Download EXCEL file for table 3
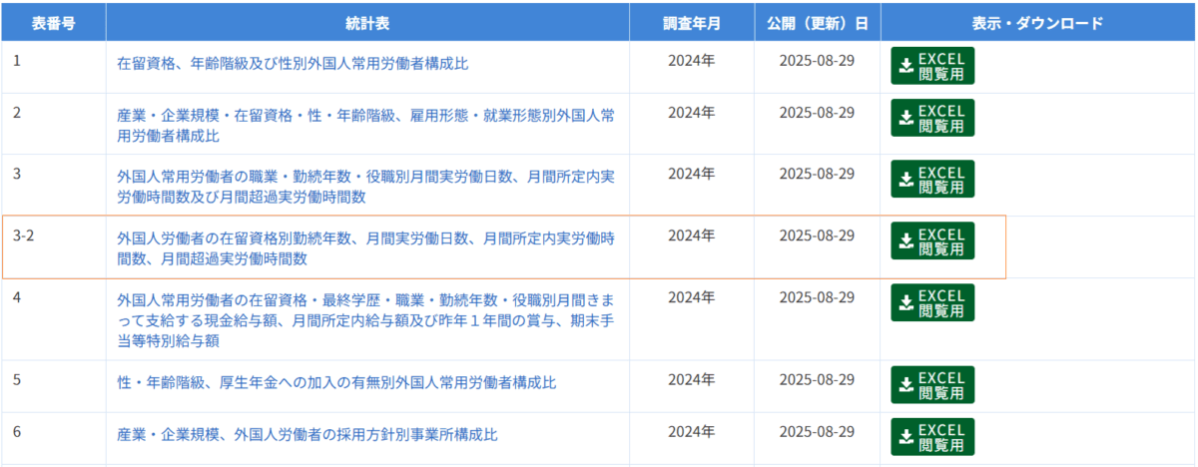Viewport: 1198px width, 467px height. point(932,180)
